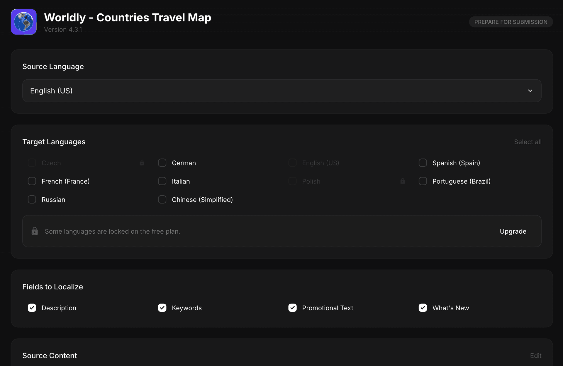Click the lock icon next to Czech

pyautogui.click(x=142, y=163)
